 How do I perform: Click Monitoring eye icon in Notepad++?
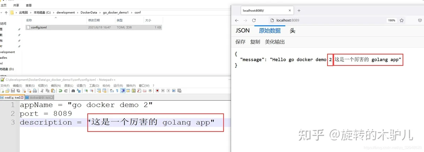(150, 90)
